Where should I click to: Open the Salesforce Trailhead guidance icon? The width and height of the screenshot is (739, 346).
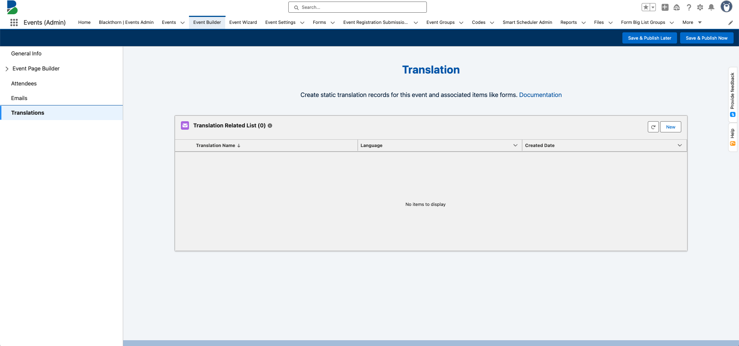point(677,7)
